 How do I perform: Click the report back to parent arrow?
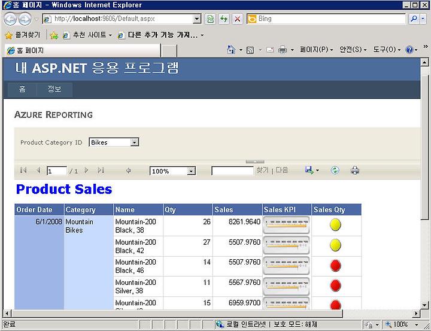(128, 171)
